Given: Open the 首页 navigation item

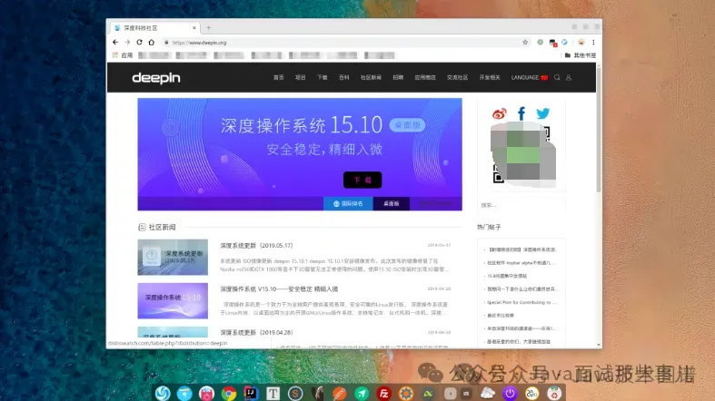Looking at the screenshot, I should tap(278, 77).
